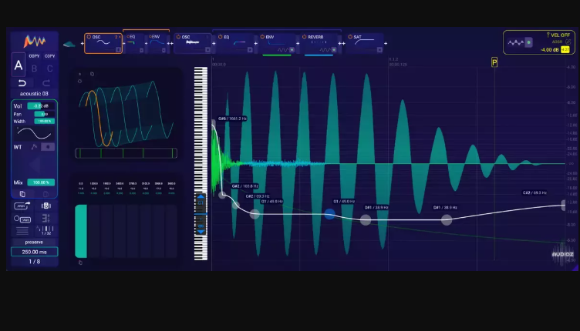This screenshot has width=580, height=331.
Task: Click plus after SAT module
Action: [386, 43]
